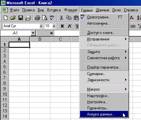Open the Name Box A1 dropdown arrow
Viewport: 141px width, 120px height.
point(33,33)
